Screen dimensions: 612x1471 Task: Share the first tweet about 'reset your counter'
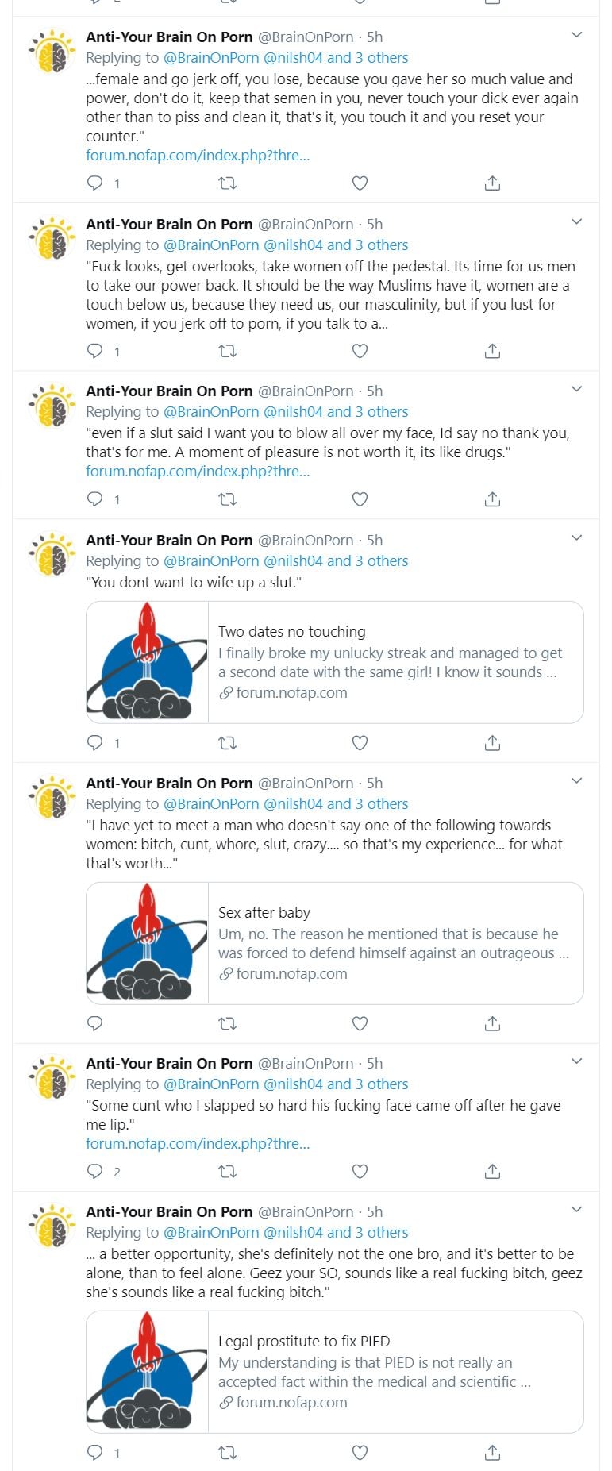492,183
